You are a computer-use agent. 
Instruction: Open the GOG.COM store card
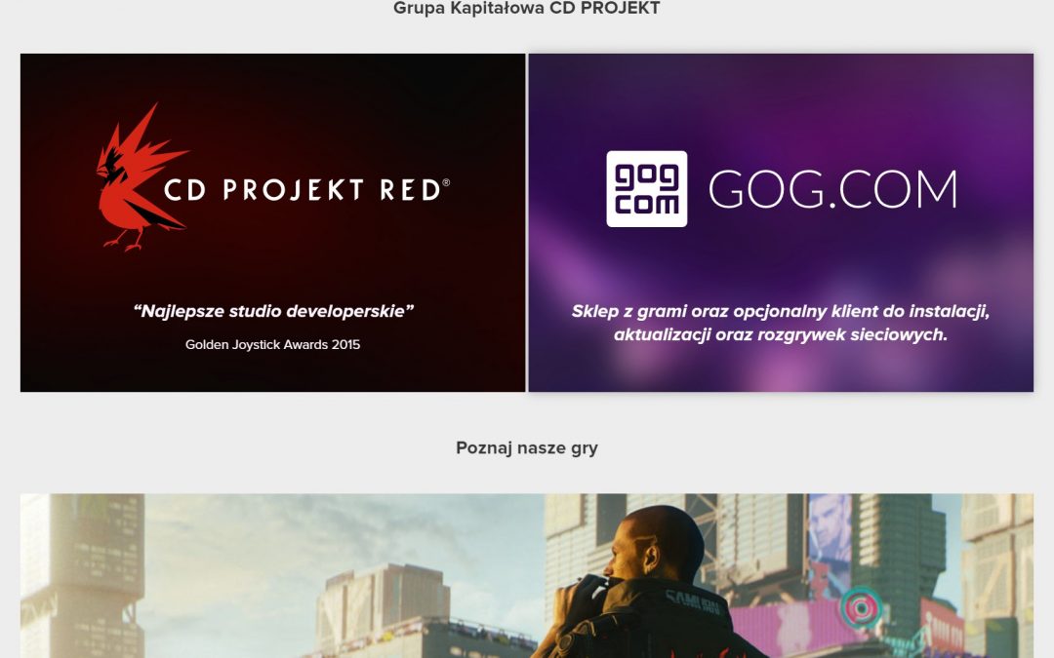781,222
